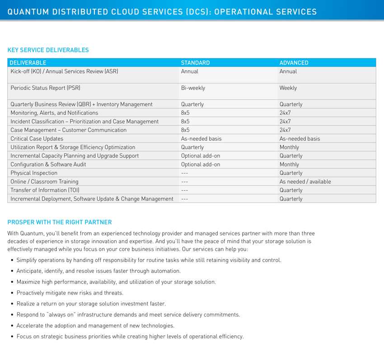Click the 'Physical Inspection' row label
The width and height of the screenshot is (384, 346).
click(x=34, y=173)
